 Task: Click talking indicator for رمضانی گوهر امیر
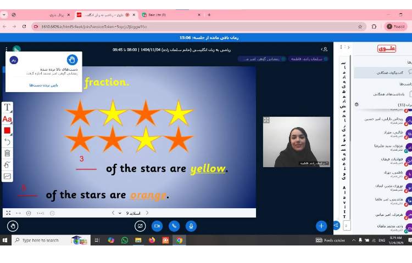[x=262, y=59]
